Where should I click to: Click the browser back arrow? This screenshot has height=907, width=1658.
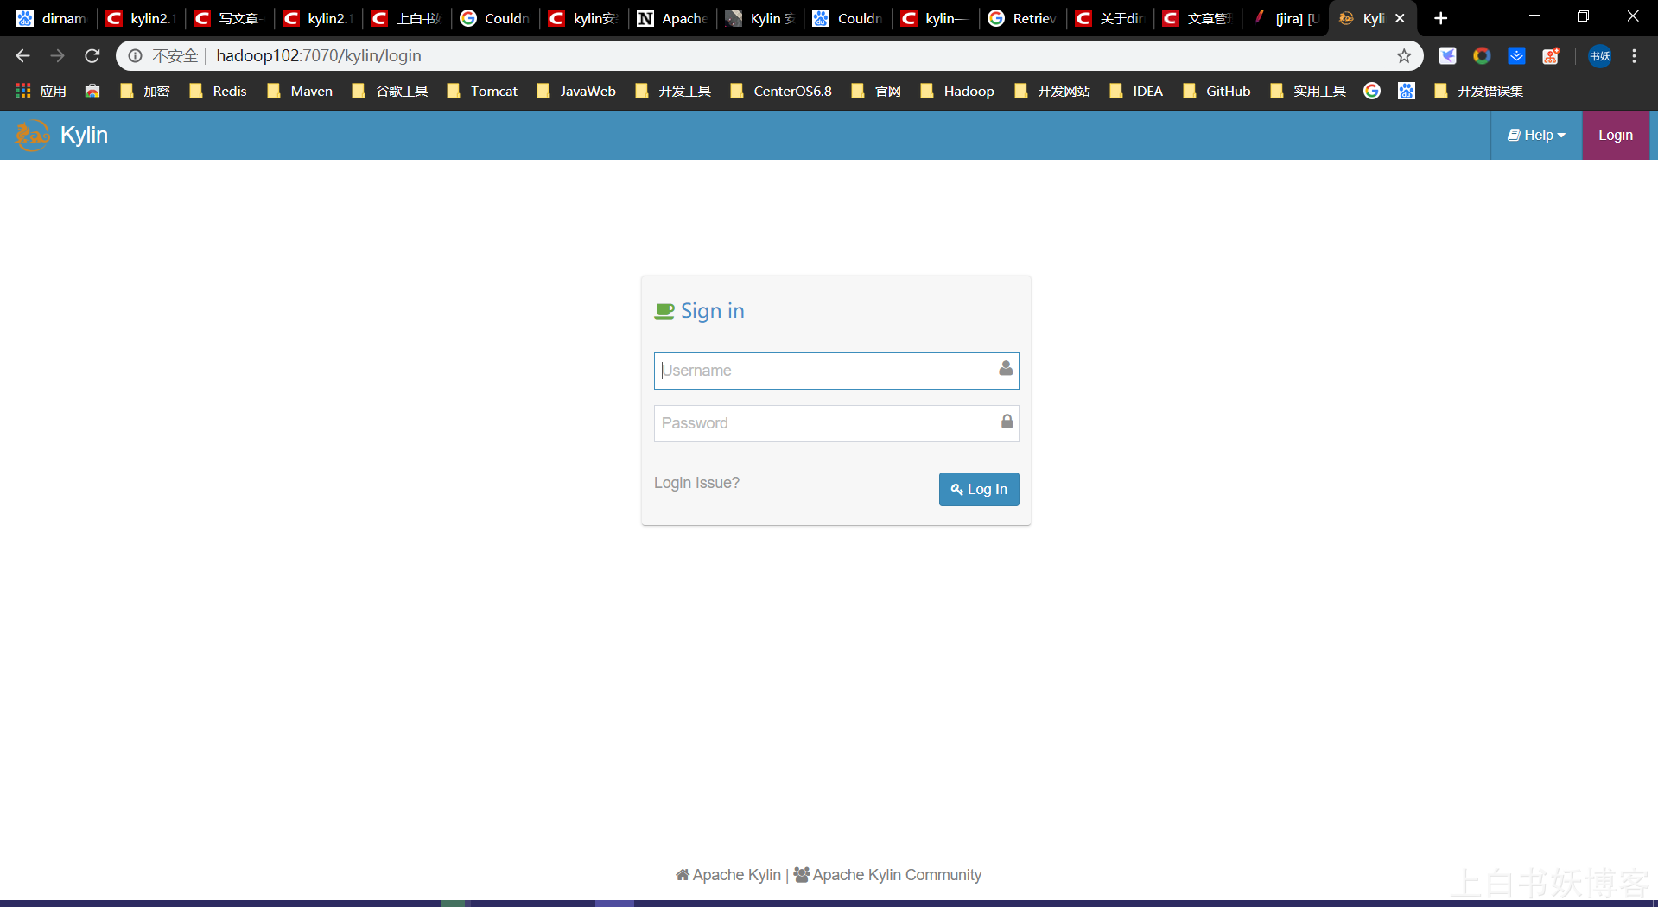pos(23,56)
